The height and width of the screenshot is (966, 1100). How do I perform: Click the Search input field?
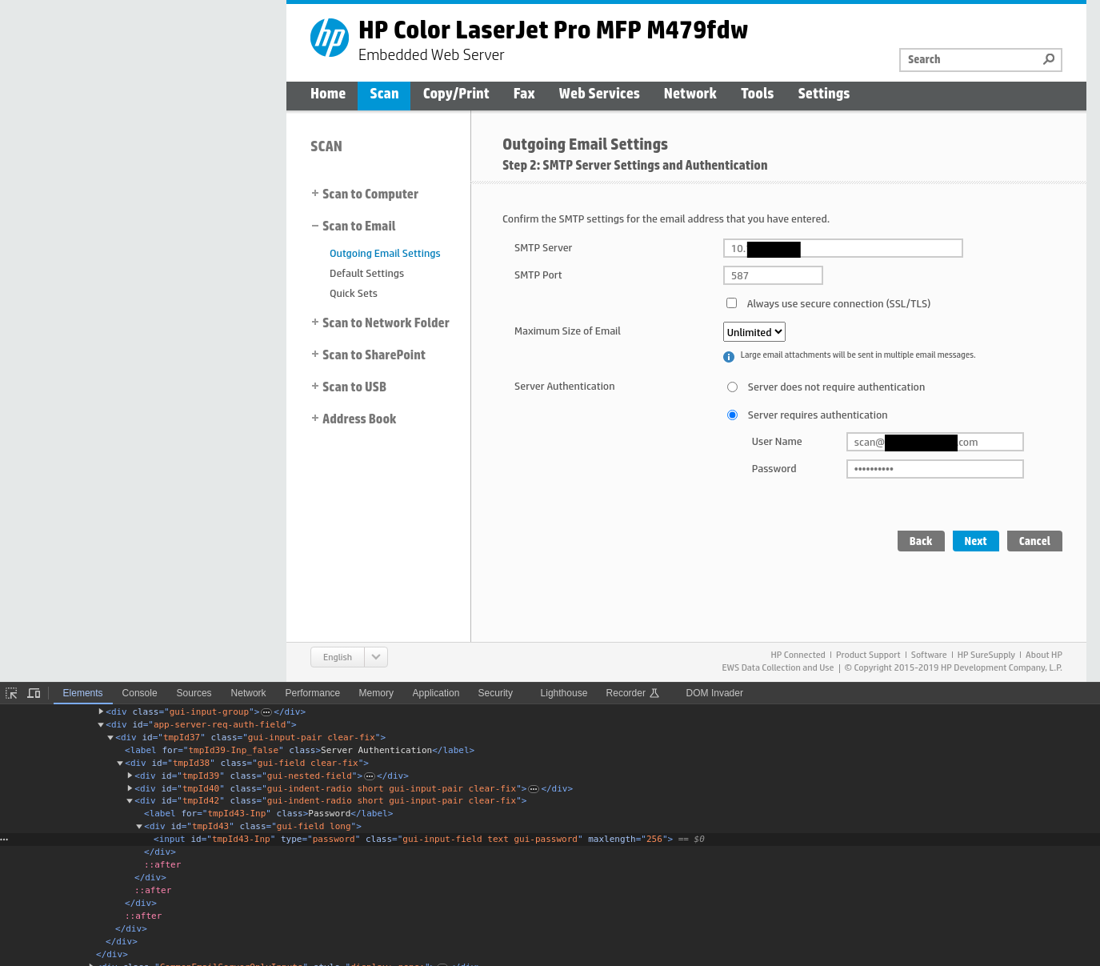pyautogui.click(x=981, y=59)
